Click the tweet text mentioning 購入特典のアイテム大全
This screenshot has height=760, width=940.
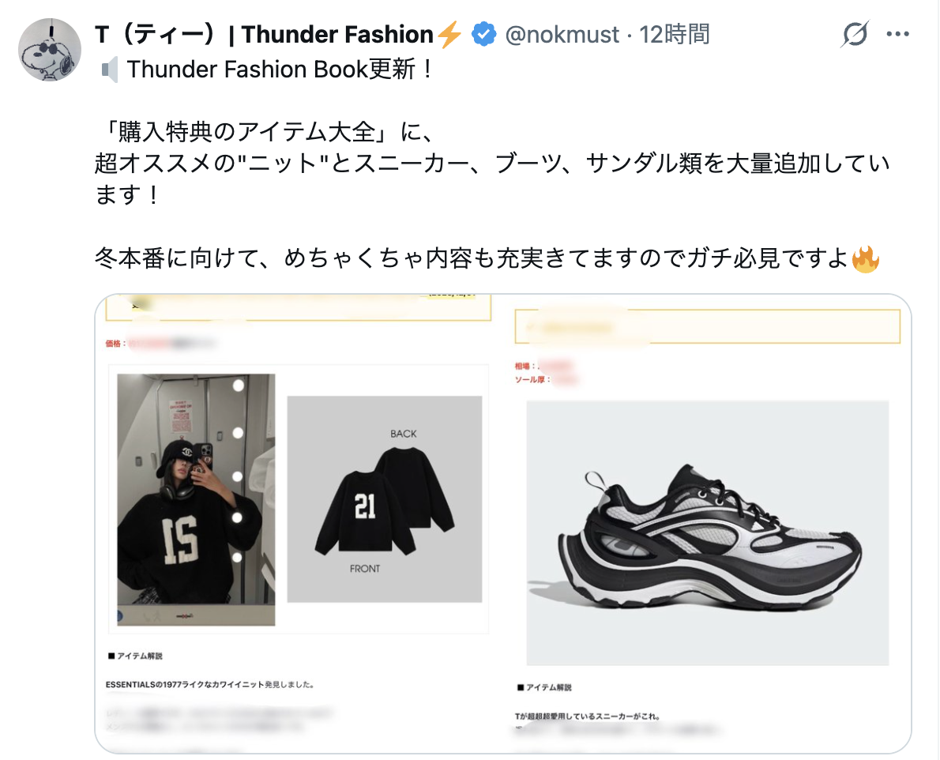tap(265, 132)
